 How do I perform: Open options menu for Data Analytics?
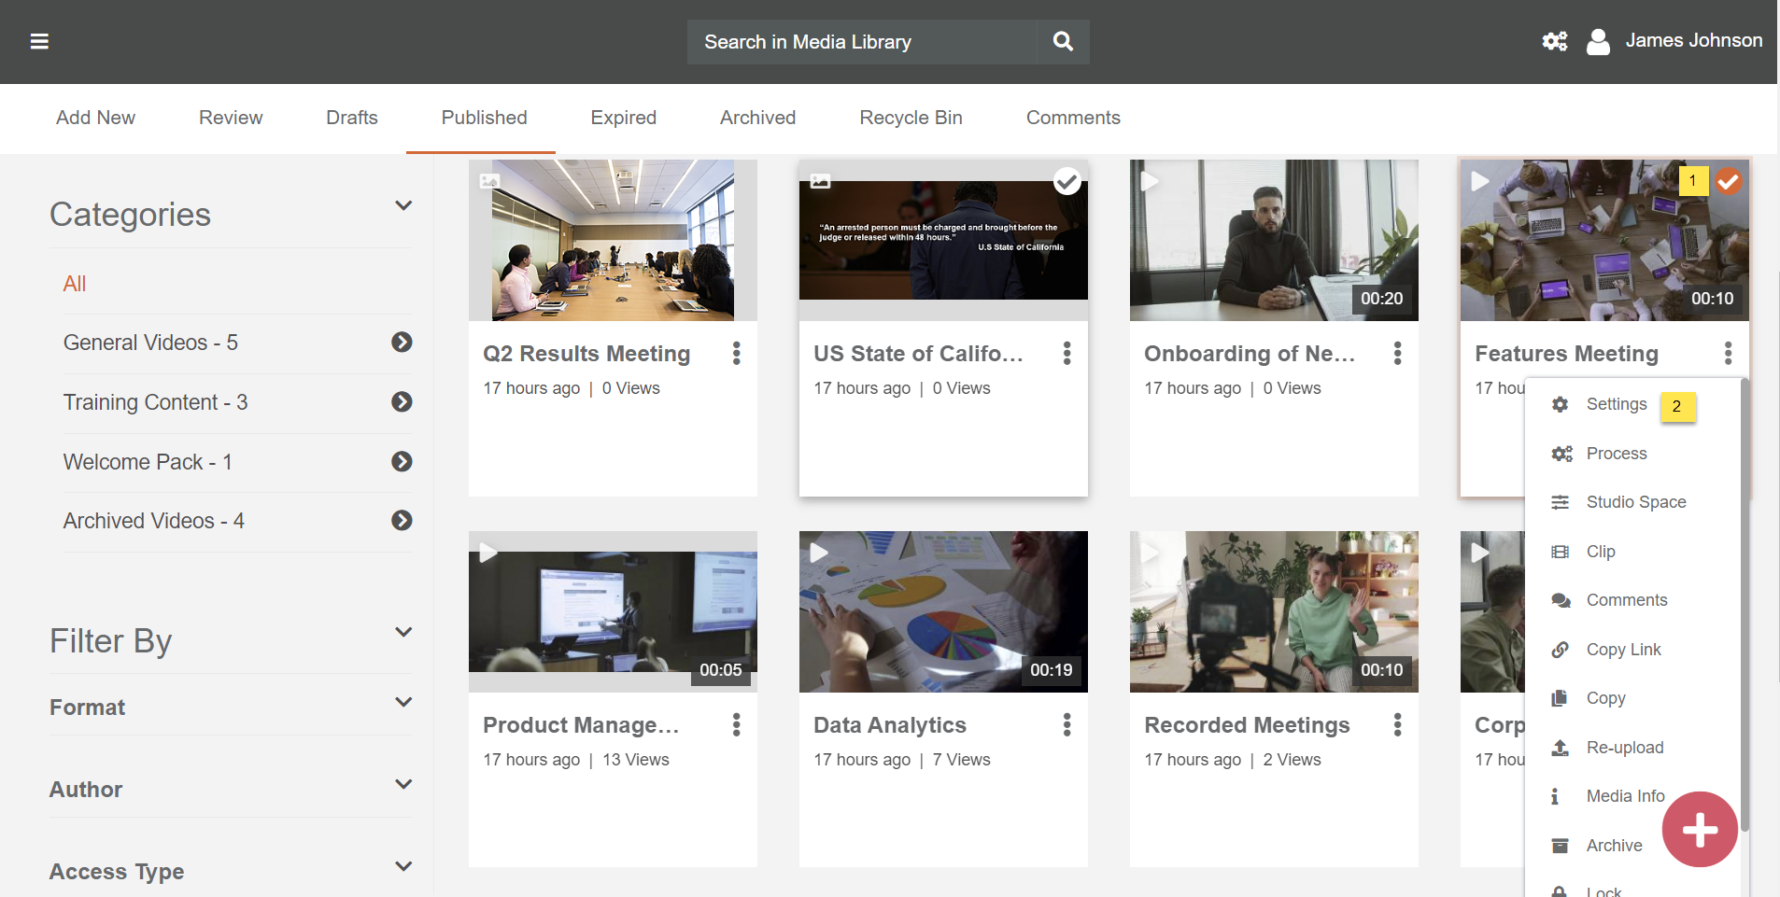point(1067,724)
